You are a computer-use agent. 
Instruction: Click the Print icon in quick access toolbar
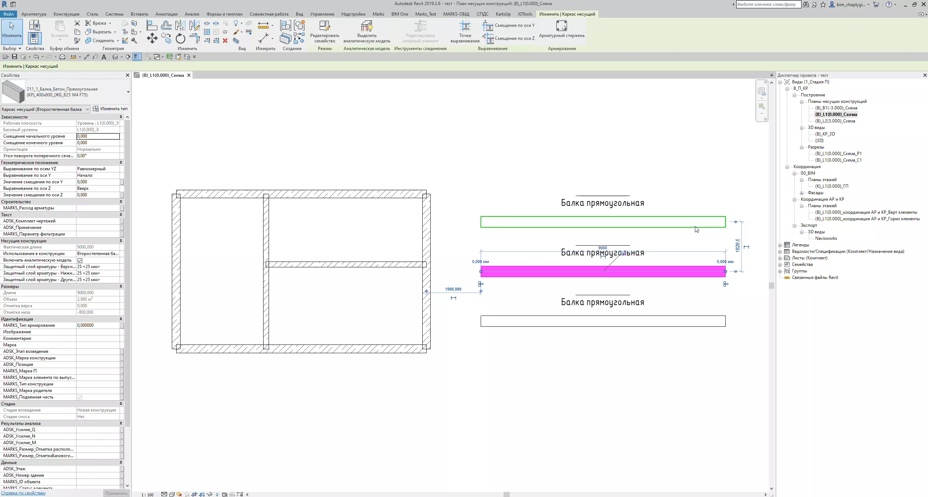pyautogui.click(x=62, y=57)
